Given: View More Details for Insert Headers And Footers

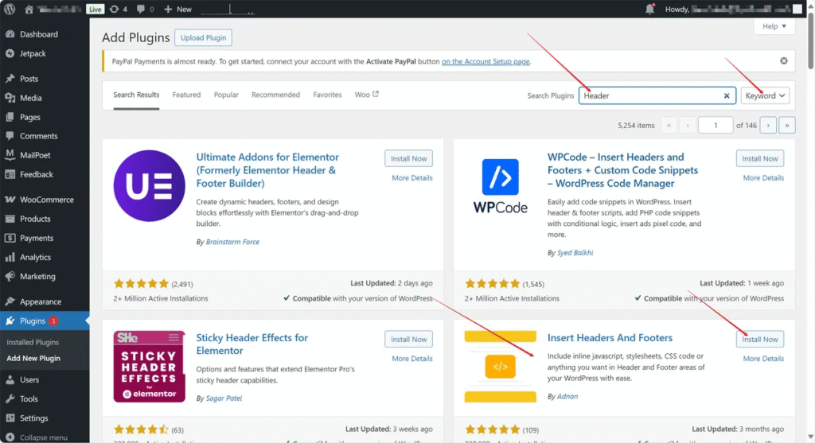Looking at the screenshot, I should (763, 359).
